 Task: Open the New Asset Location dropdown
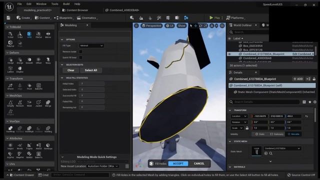(102, 166)
